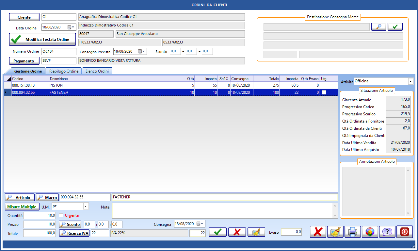
Task: Click the red power icon to exit
Action: 404,232
